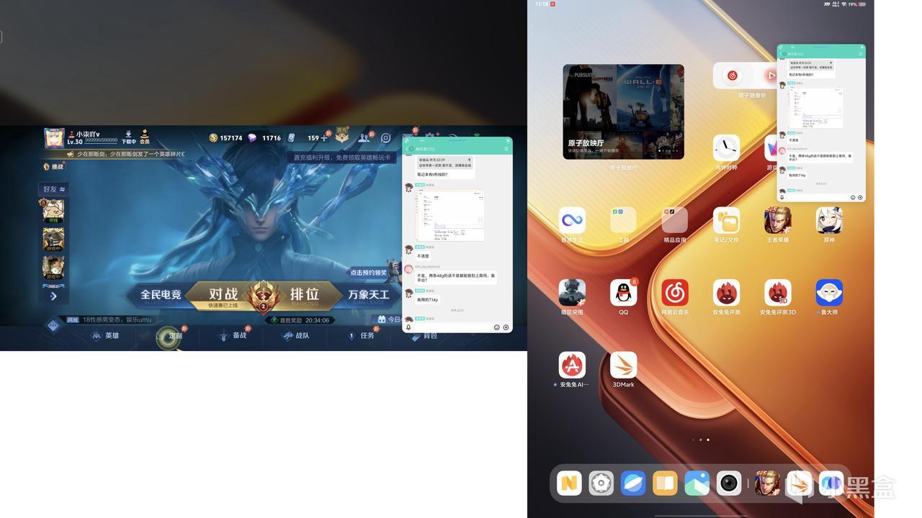Launch the 鲁大师 app
This screenshot has height=518, width=922.
point(829,293)
